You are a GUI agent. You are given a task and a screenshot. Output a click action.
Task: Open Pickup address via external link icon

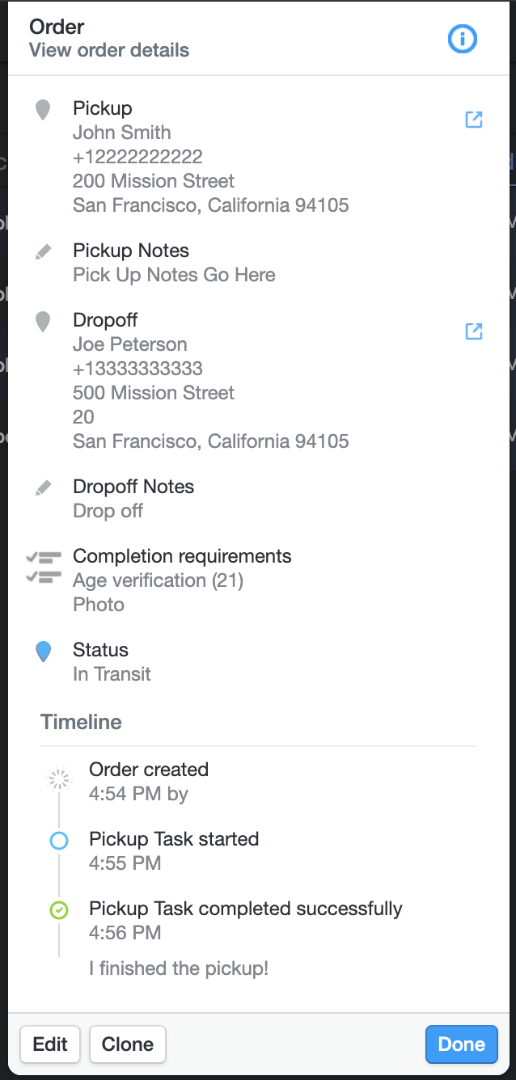474,120
